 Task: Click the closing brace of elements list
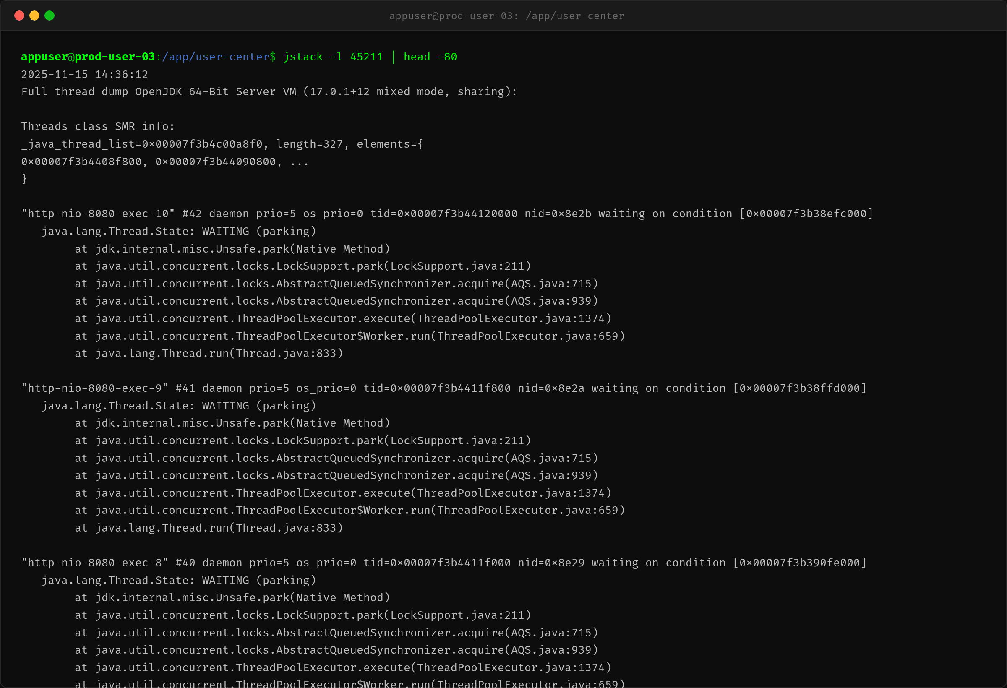24,179
